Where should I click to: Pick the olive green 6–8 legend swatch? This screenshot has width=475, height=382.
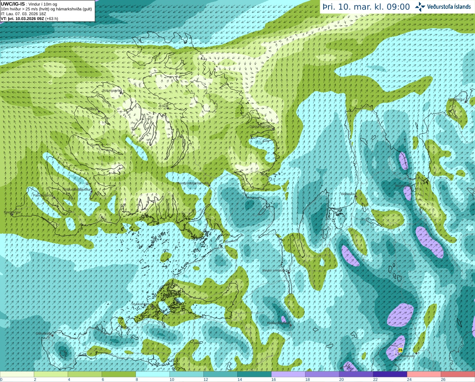click(x=119, y=374)
